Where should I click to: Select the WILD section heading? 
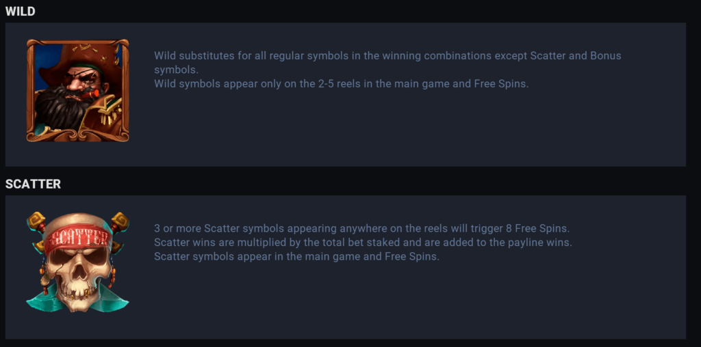(21, 12)
